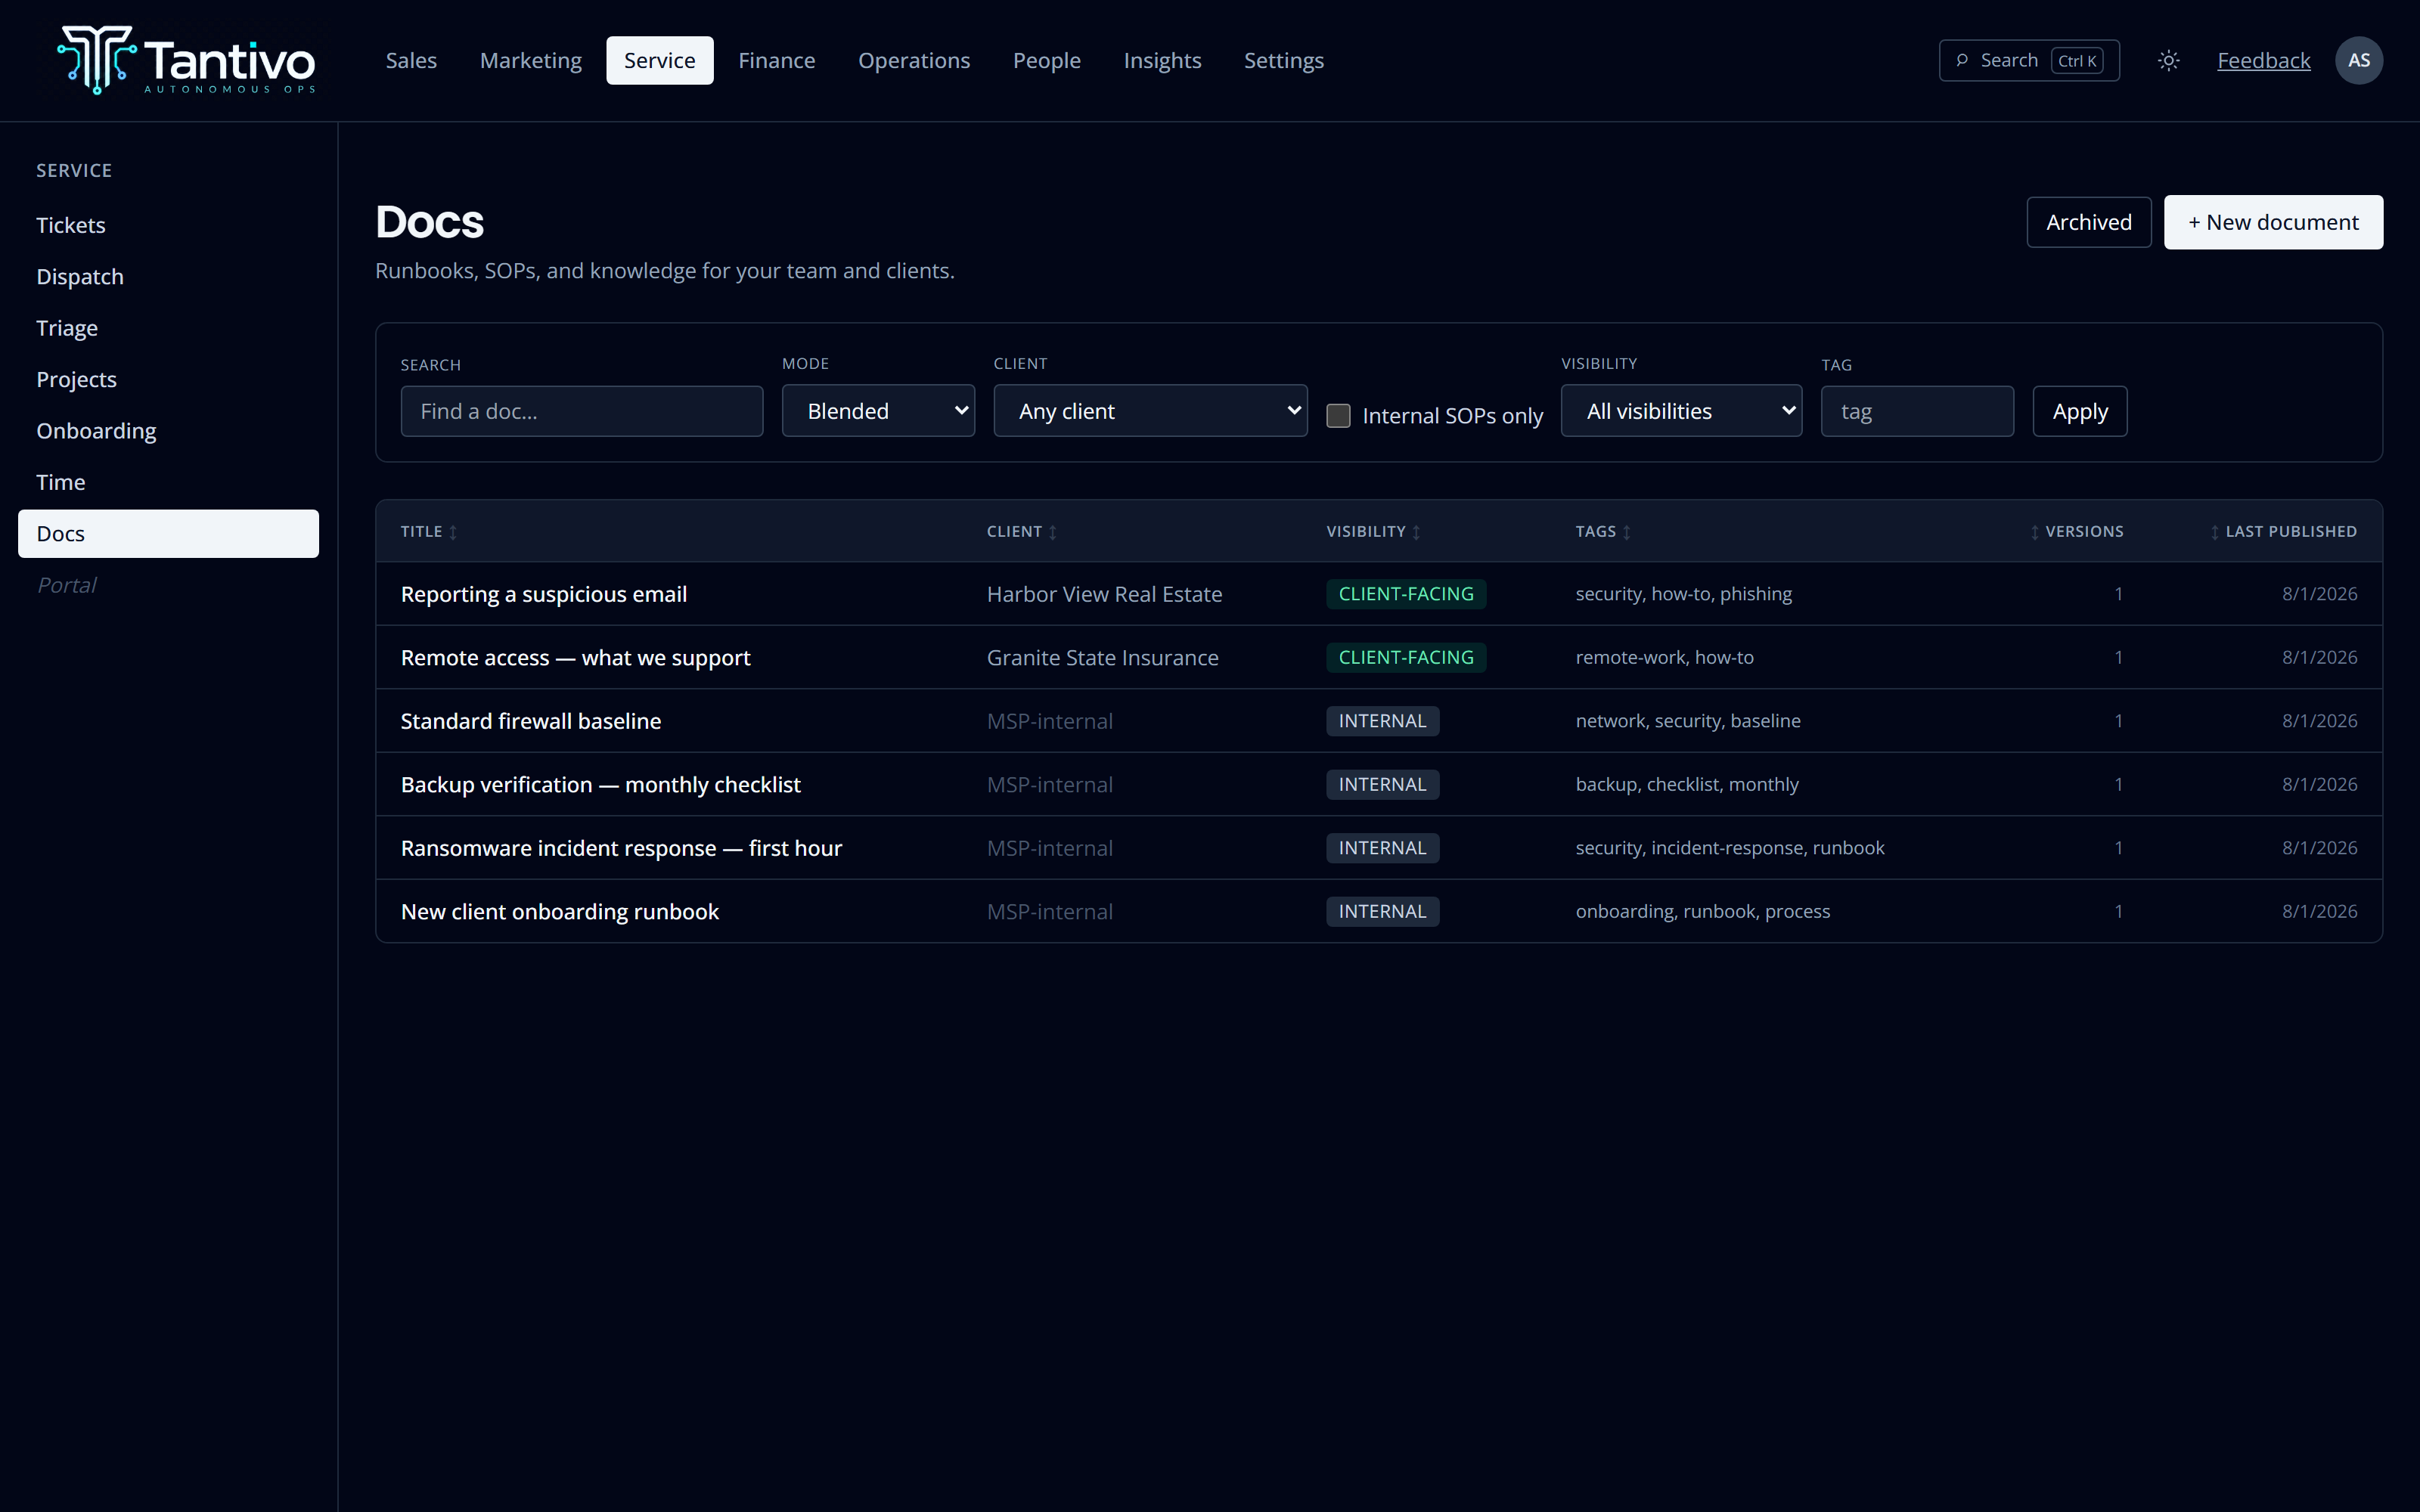Open Portal in the sidebar
This screenshot has height=1512, width=2420.
[168, 585]
